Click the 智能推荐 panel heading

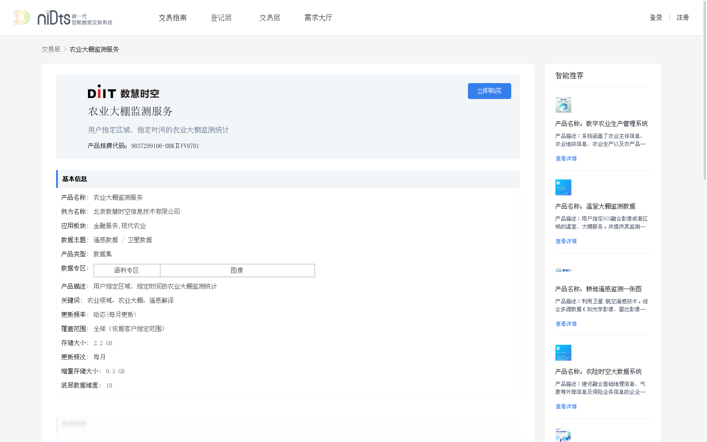click(x=570, y=76)
